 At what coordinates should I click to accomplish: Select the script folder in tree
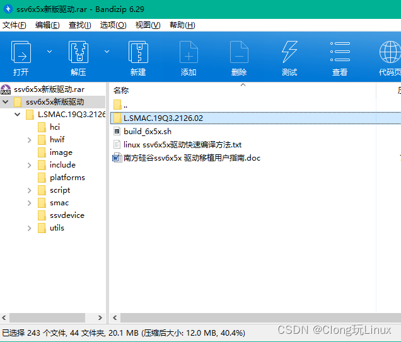[60, 190]
